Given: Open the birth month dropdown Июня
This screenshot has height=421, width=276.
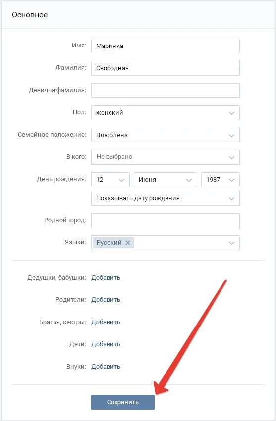Looking at the screenshot, I should pyautogui.click(x=166, y=180).
